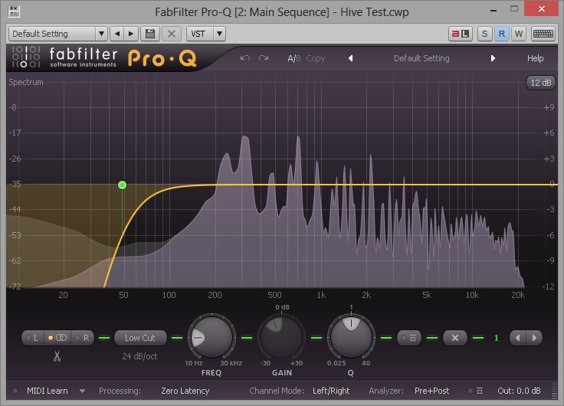Go to previous preset arrow
The height and width of the screenshot is (406, 564).
[350, 58]
